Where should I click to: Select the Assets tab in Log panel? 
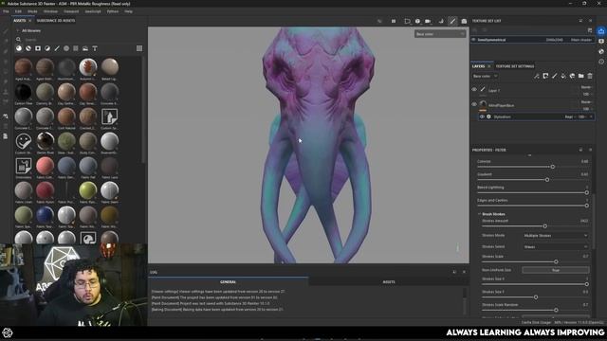click(389, 282)
